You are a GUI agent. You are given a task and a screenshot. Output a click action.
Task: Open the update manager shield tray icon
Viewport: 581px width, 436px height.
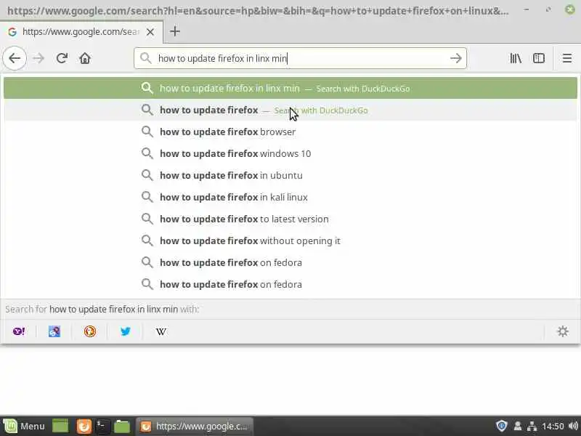501,426
